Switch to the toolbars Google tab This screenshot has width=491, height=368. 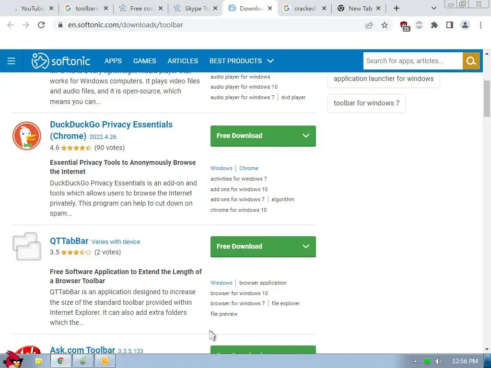(x=86, y=9)
